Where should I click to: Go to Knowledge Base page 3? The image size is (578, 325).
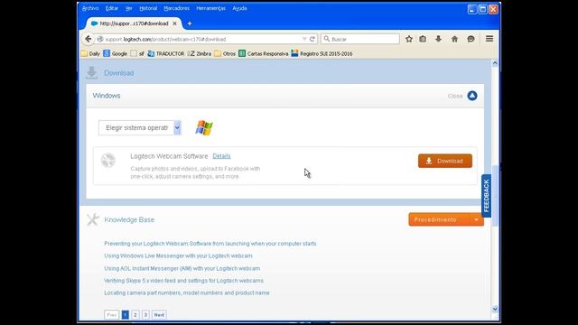(x=145, y=315)
